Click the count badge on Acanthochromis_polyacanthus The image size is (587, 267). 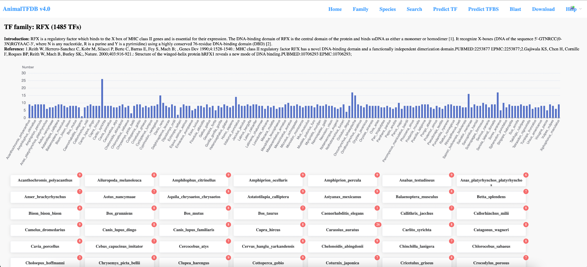[80, 175]
